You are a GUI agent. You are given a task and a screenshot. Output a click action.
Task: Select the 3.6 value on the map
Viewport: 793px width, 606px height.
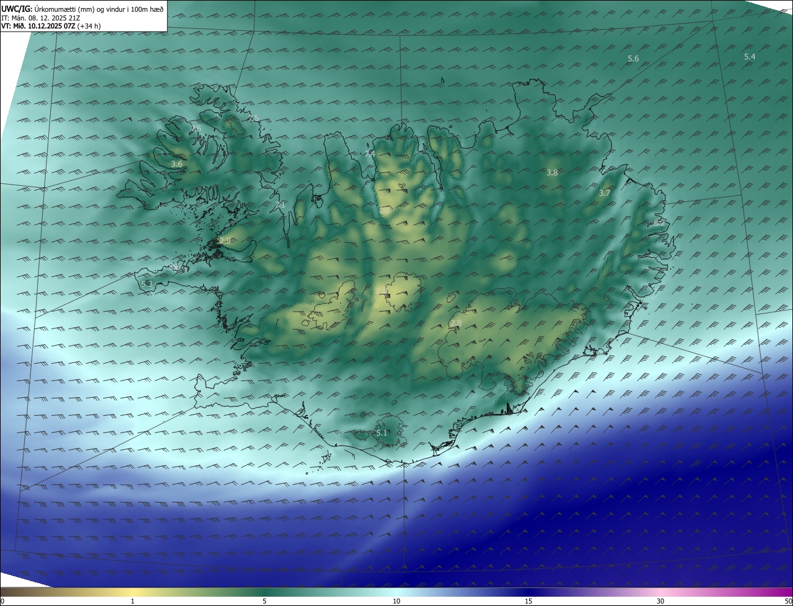(x=177, y=164)
